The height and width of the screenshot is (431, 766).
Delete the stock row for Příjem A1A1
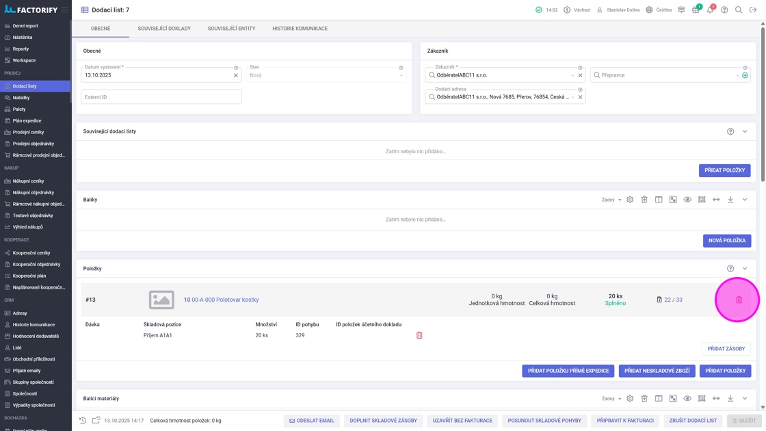419,335
